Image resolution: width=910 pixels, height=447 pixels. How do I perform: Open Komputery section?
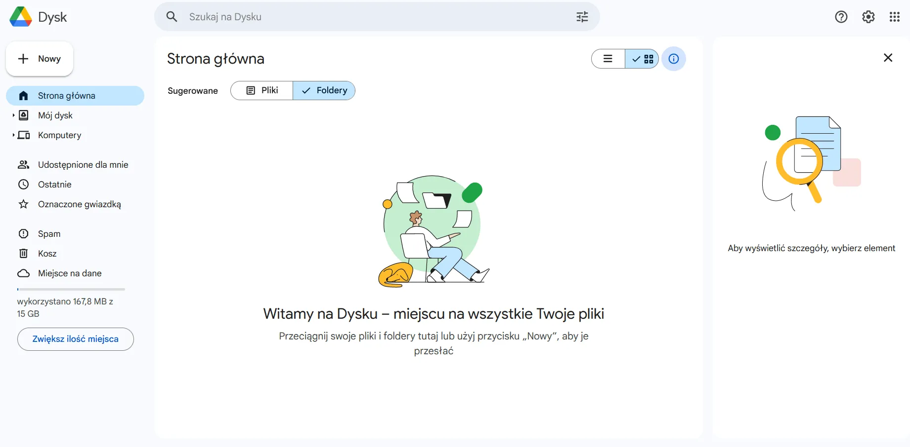tap(75, 135)
